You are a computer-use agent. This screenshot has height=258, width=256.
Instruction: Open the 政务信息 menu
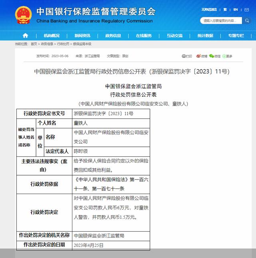[x=113, y=36]
